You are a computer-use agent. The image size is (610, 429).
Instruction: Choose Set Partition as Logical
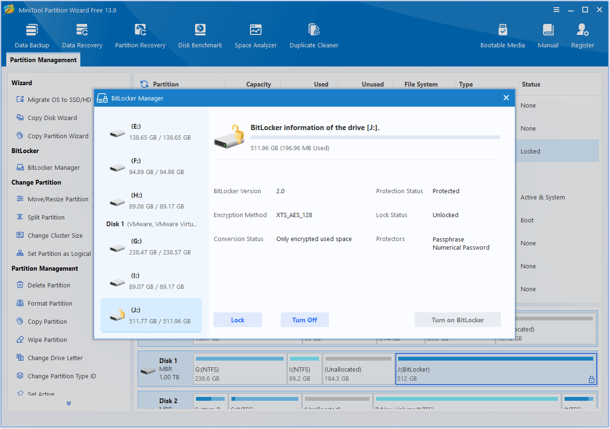click(x=54, y=253)
